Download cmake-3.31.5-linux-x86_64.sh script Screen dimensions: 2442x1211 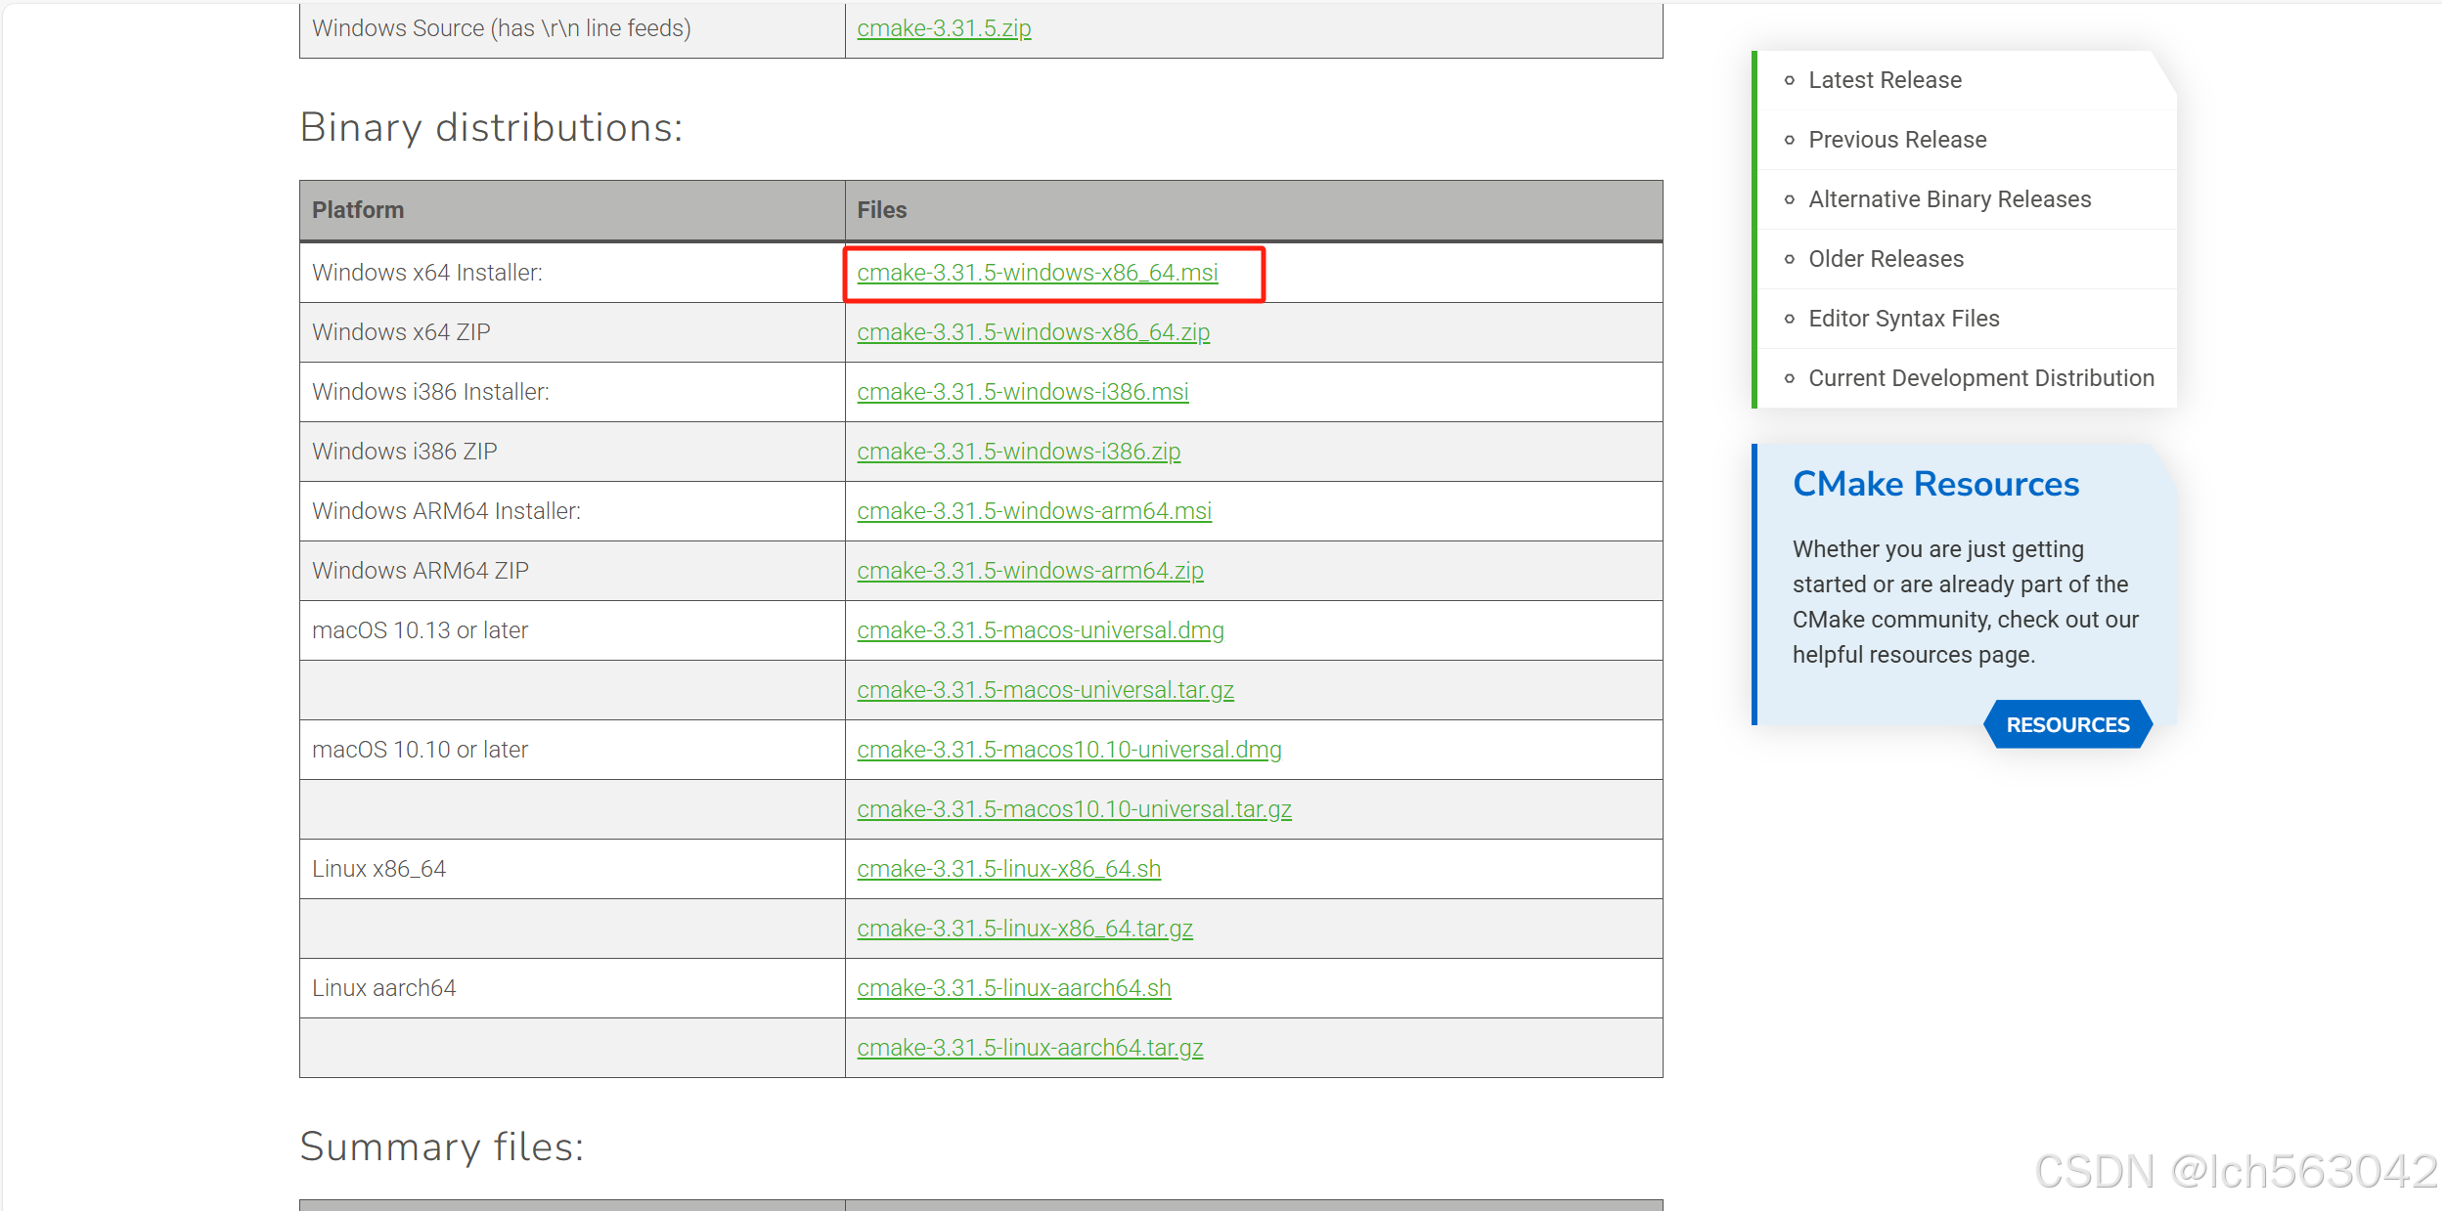(x=1008, y=869)
